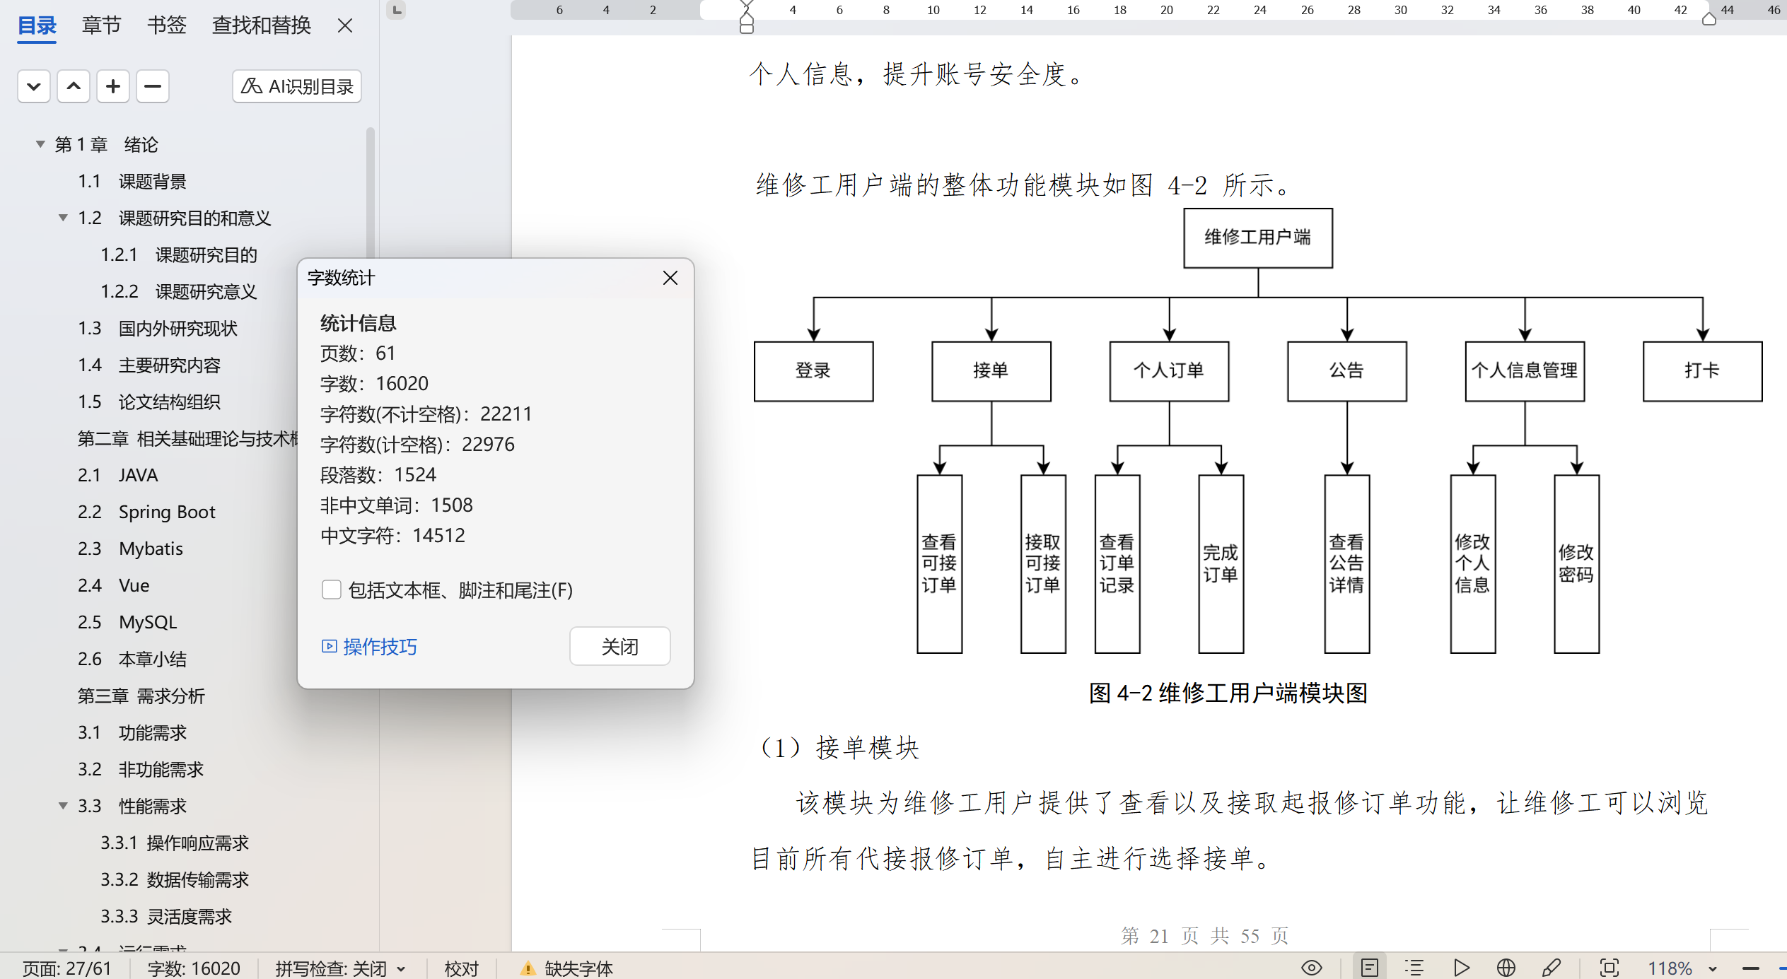This screenshot has height=979, width=1787.
Task: Click the play/reading mode icon
Action: click(1461, 968)
